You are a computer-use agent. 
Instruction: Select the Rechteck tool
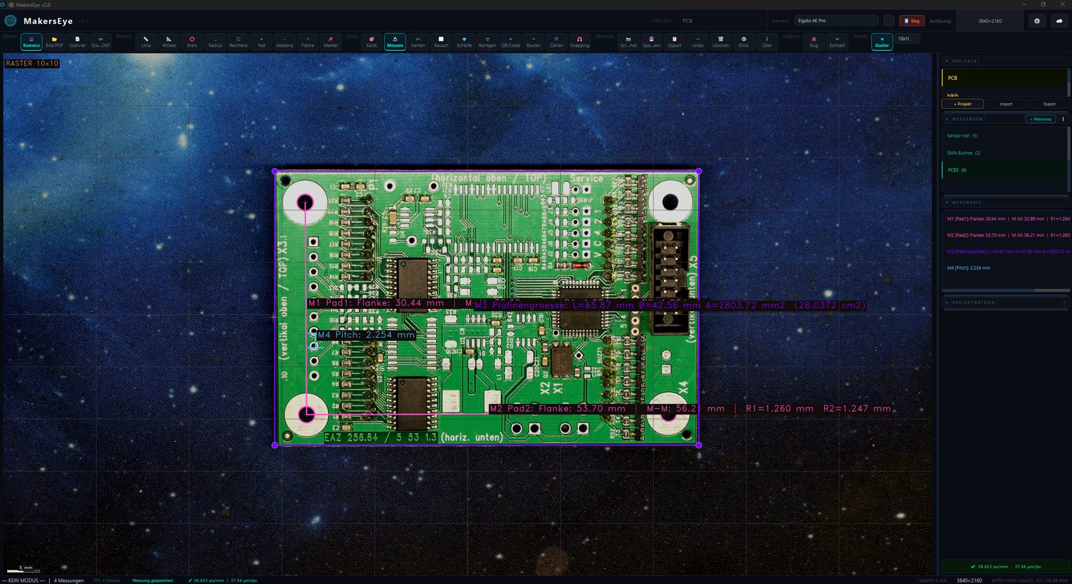point(238,41)
